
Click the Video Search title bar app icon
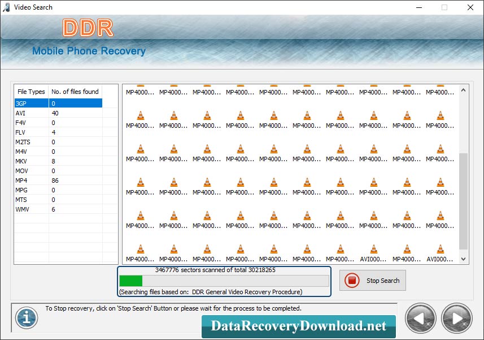pyautogui.click(x=6, y=7)
